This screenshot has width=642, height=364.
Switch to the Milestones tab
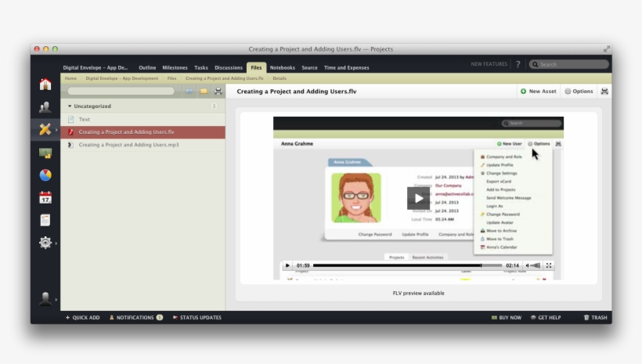click(x=175, y=67)
